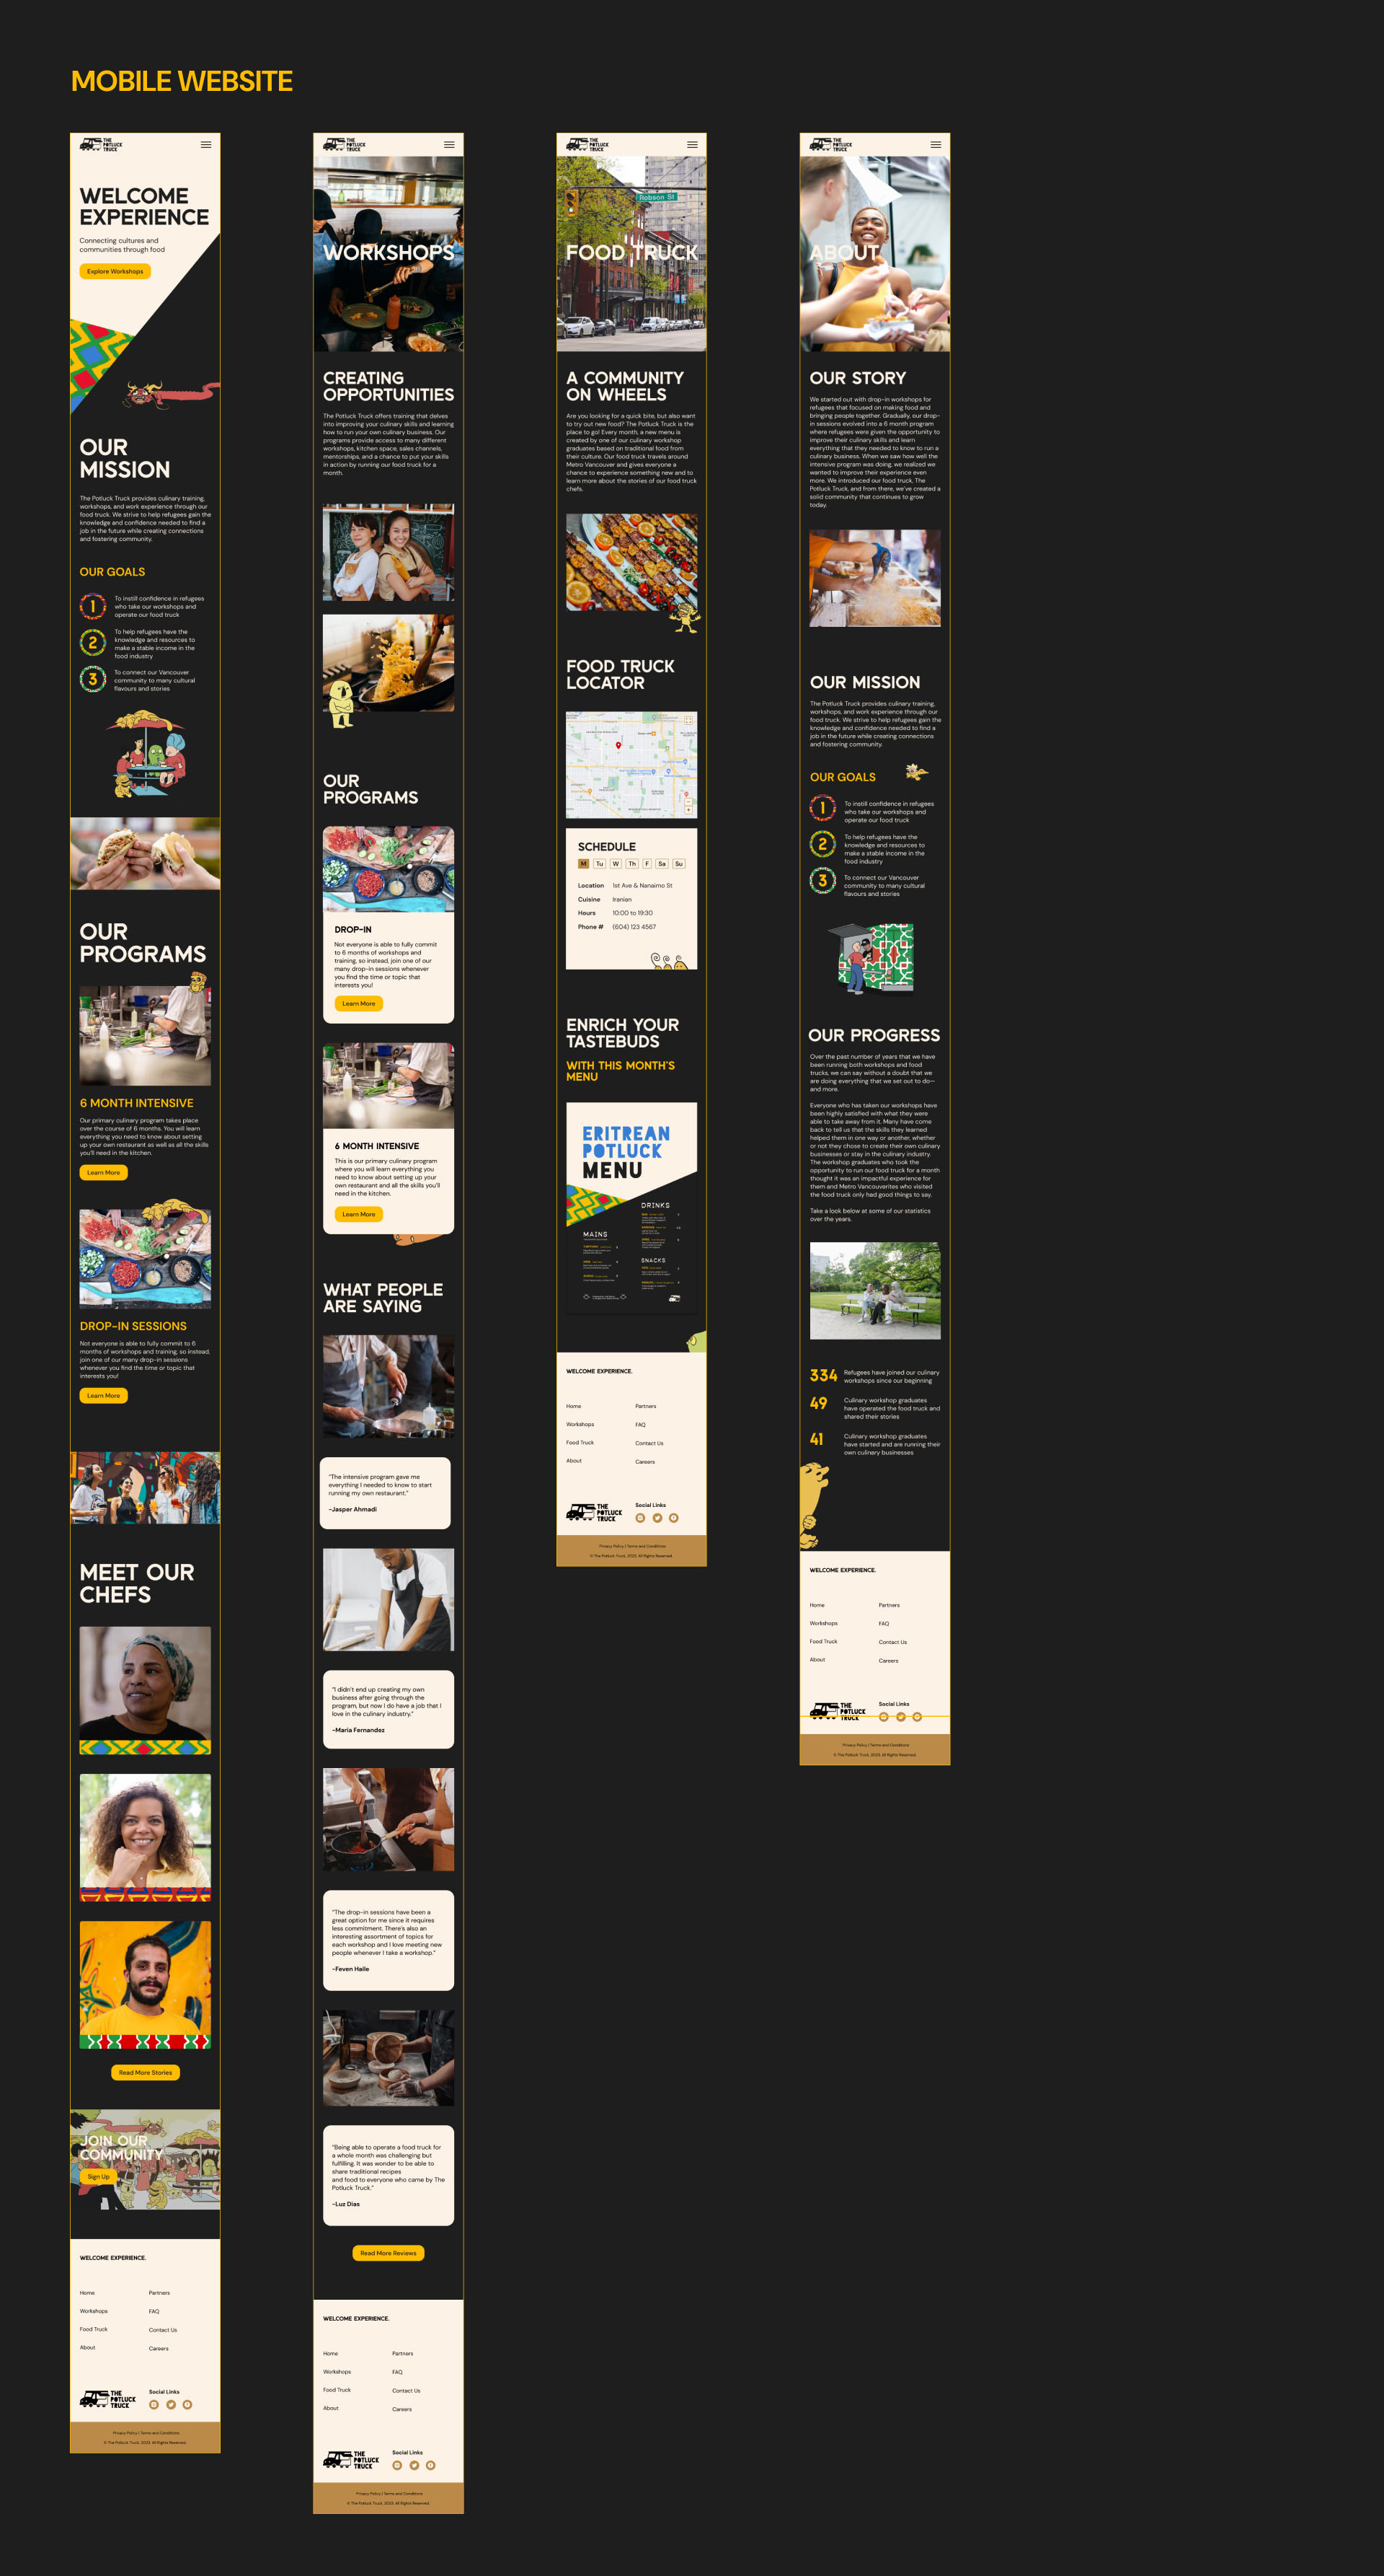This screenshot has height=2576, width=1384.
Task: Click the Workshops navigation link in footer
Action: pos(94,2313)
